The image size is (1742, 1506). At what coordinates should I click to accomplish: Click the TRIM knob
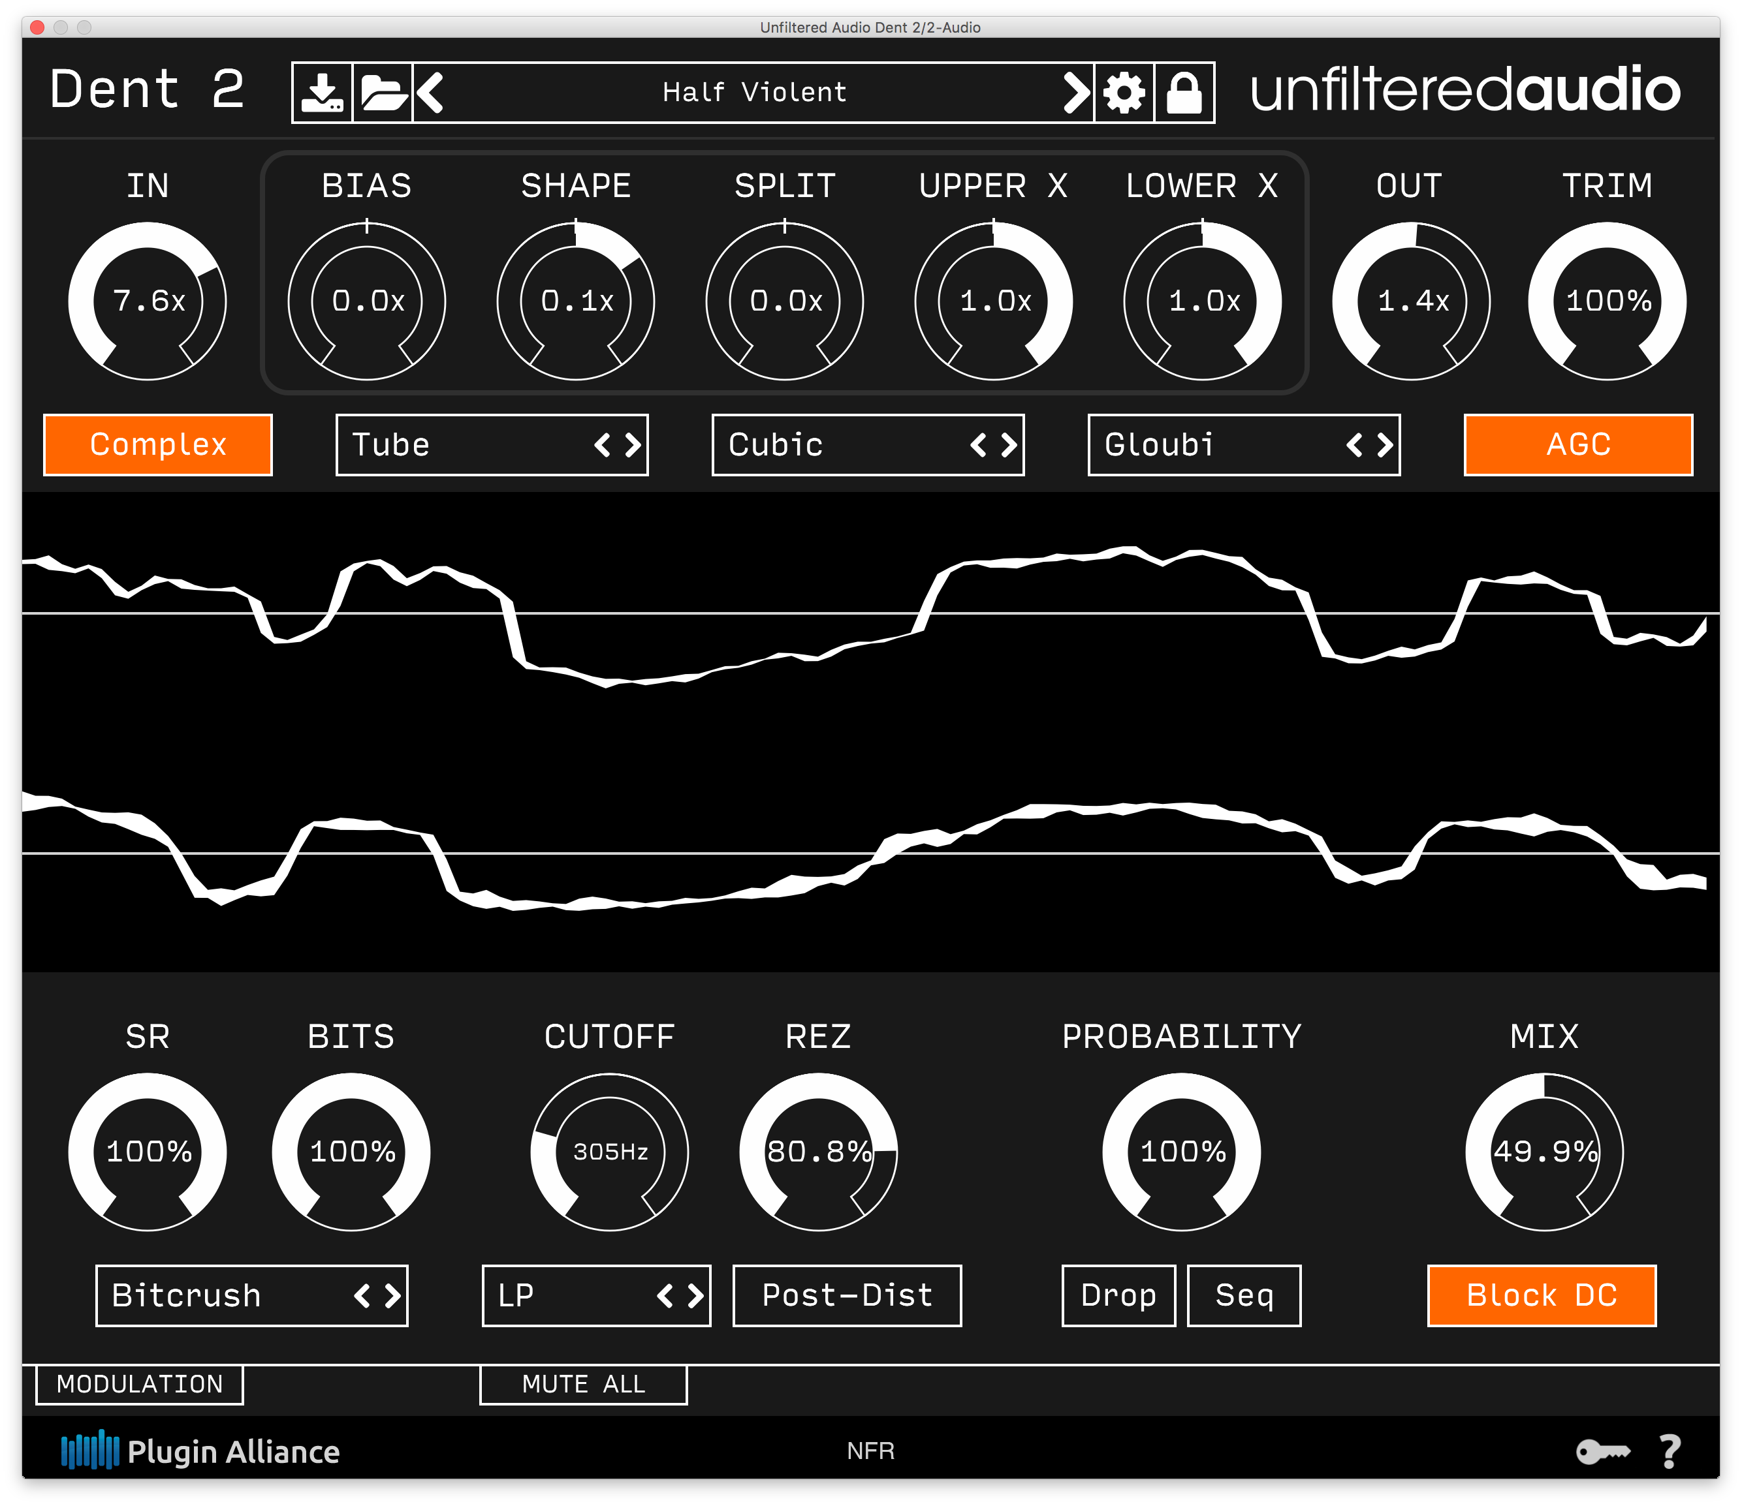click(x=1607, y=301)
